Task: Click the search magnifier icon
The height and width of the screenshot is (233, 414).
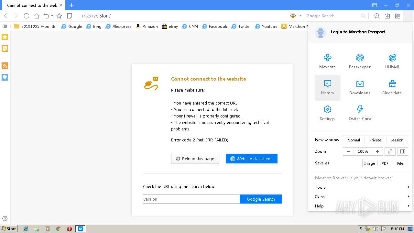Action: (x=363, y=16)
